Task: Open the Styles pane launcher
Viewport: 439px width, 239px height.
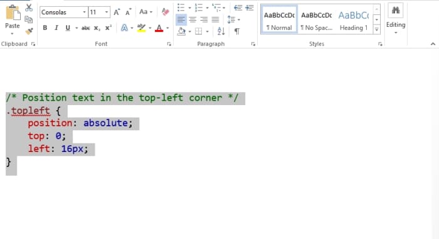Action: pyautogui.click(x=380, y=44)
